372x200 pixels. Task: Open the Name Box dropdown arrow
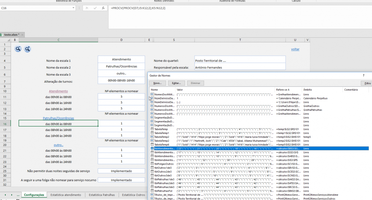pos(74,8)
